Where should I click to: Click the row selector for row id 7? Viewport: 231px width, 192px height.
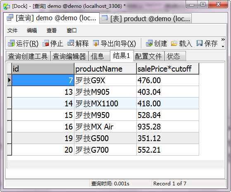point(9,80)
